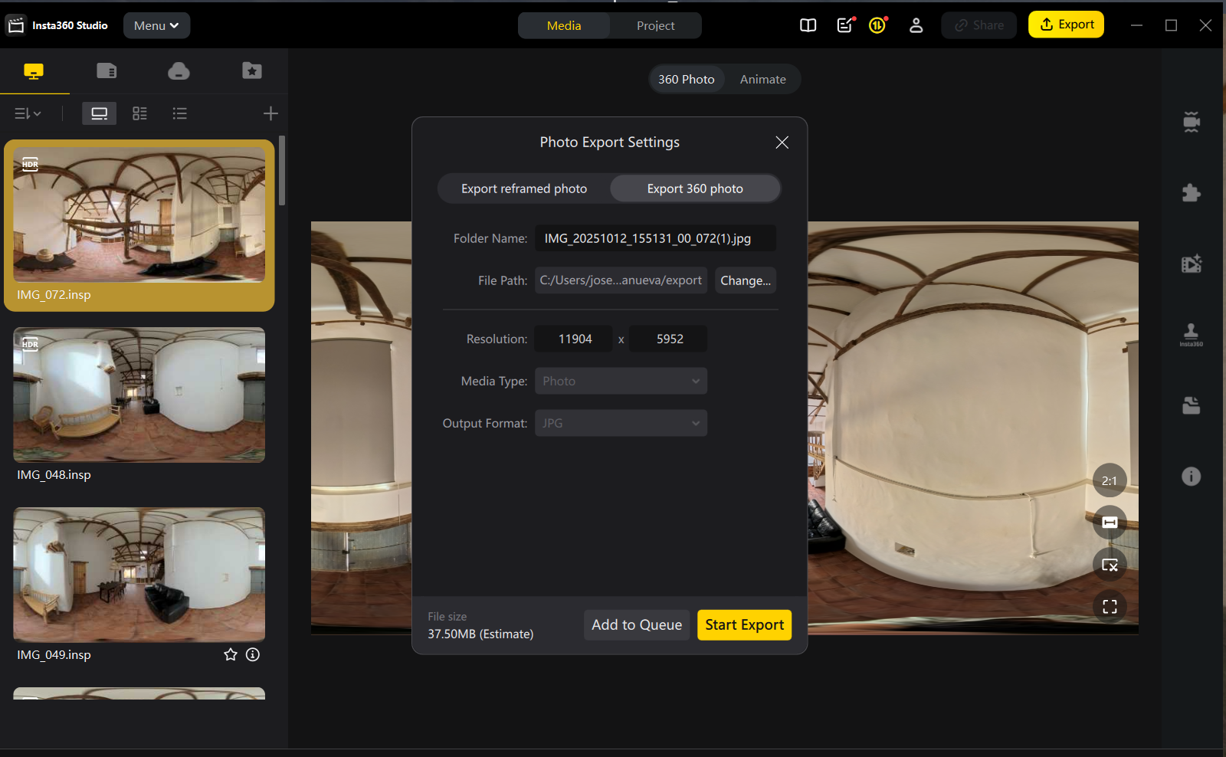Toggle to Animate mode
The height and width of the screenshot is (757, 1226).
762,79
